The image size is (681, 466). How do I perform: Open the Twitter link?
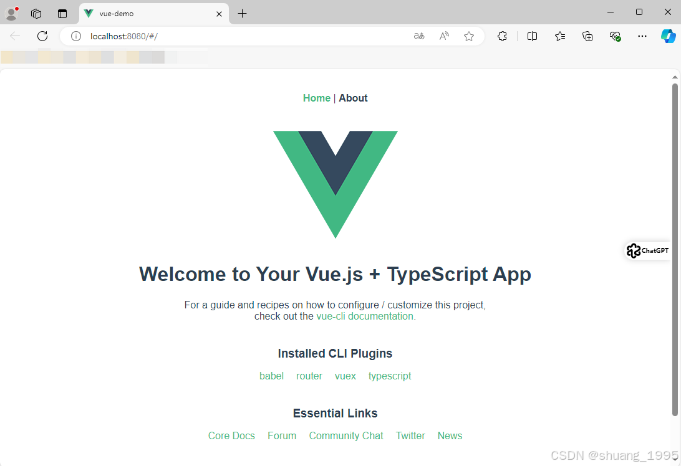pyautogui.click(x=410, y=435)
